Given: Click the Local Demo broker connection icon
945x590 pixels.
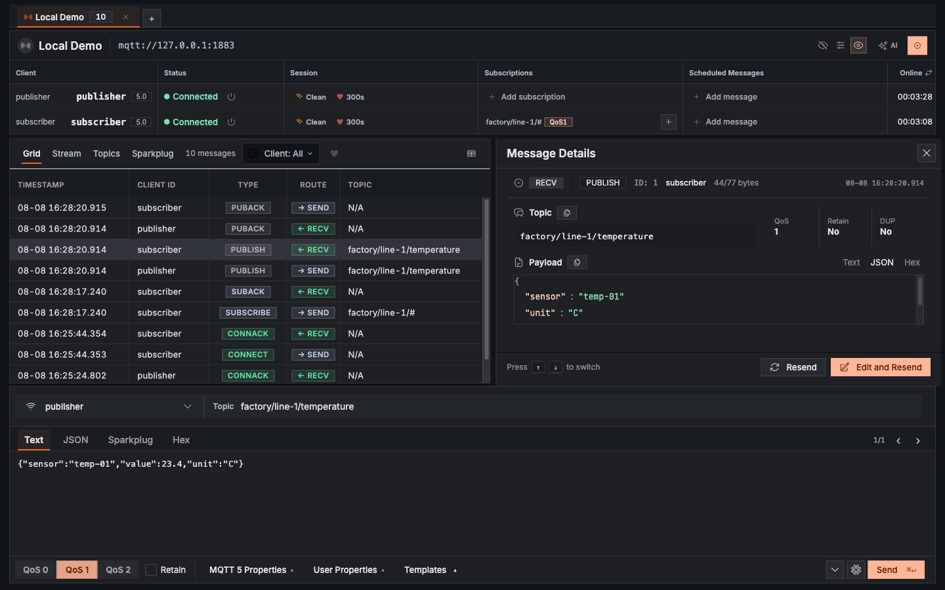Looking at the screenshot, I should point(26,45).
